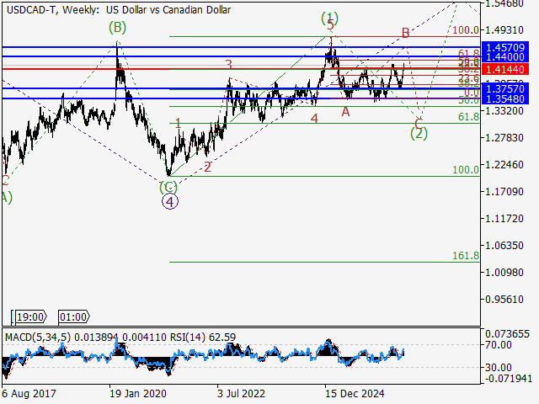Click the 0.073655 indicator scale value

click(507, 333)
